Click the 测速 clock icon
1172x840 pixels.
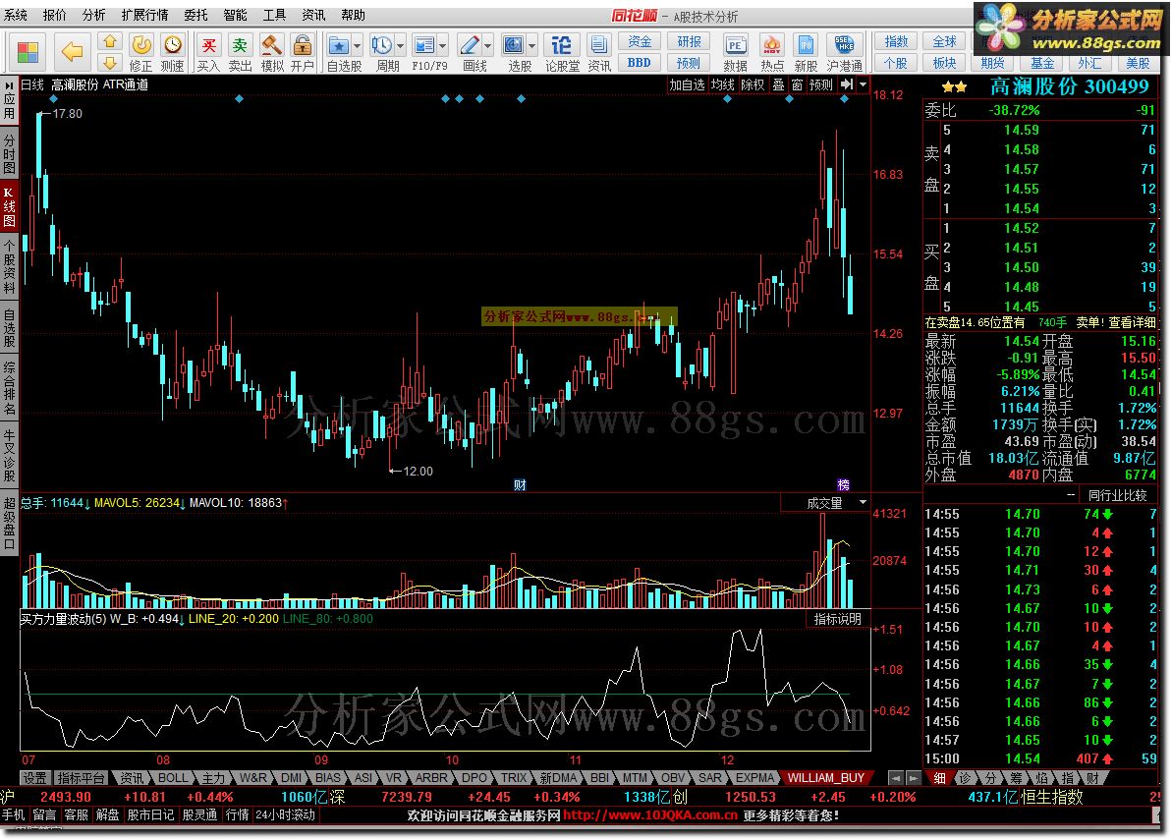[173, 45]
